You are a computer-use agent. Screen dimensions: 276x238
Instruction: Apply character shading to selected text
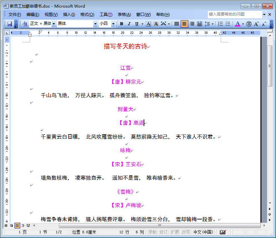[156, 24]
